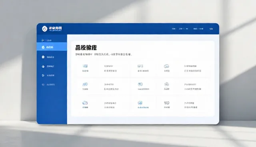The image size is (256, 147).
Task: Open the first navigation link in the header
Action: [x=174, y=29]
